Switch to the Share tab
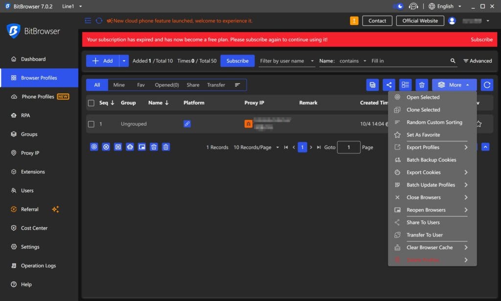Screen dimensions: 501x301 193,85
